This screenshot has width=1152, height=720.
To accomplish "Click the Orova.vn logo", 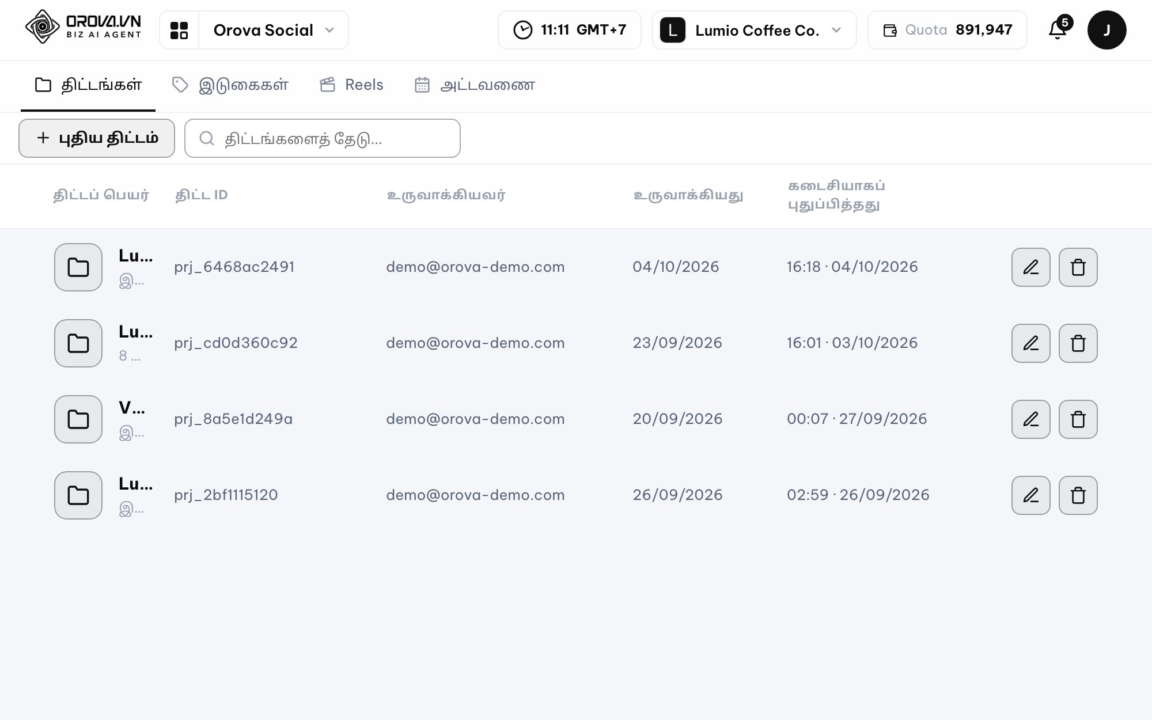I will (x=84, y=27).
